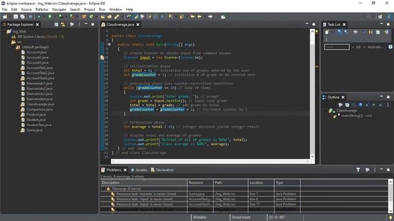394x221 pixels.
Task: Click the Activate... link in Task List
Action: click(375, 47)
